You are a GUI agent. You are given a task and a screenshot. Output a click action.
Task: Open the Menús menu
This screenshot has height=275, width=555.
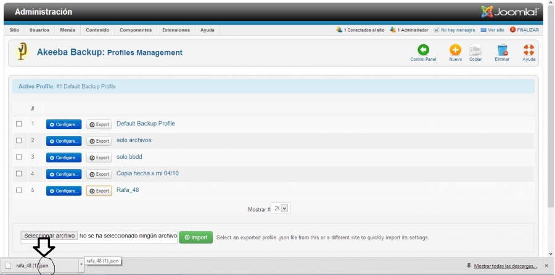(x=68, y=30)
